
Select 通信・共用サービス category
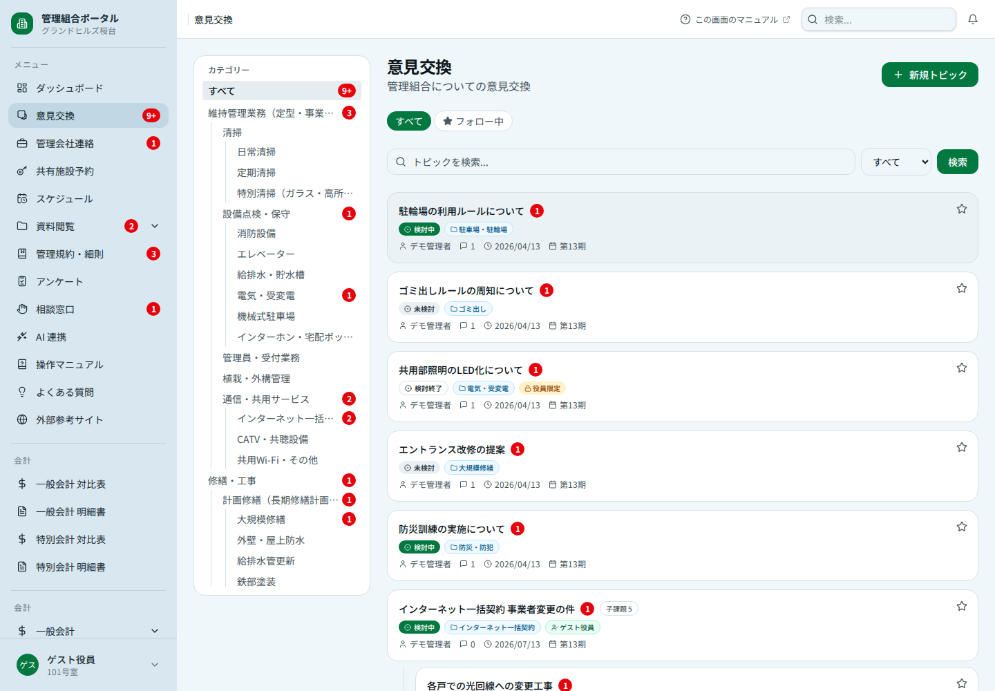[x=289, y=399]
